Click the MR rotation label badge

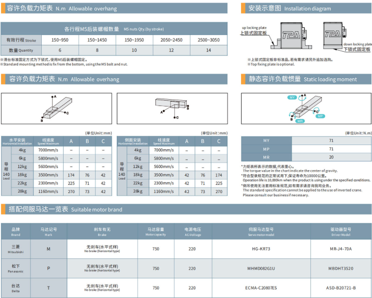coord(300,121)
